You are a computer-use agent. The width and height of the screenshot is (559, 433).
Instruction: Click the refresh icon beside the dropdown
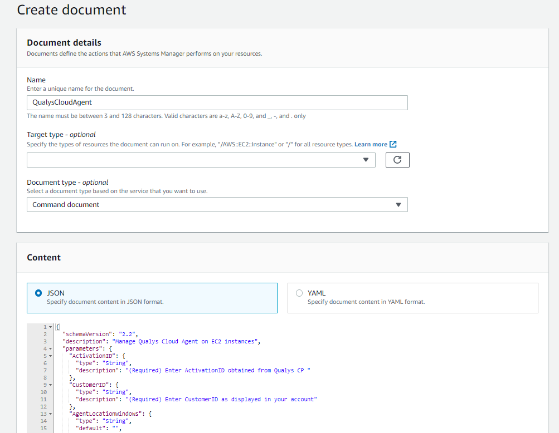(x=397, y=160)
